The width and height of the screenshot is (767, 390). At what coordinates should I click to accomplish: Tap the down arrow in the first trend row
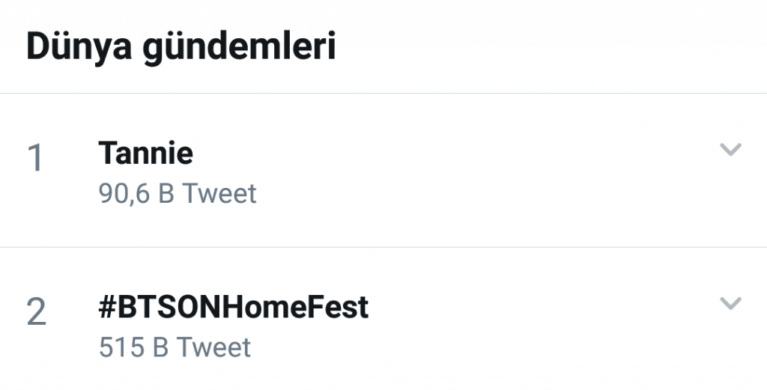tap(730, 150)
